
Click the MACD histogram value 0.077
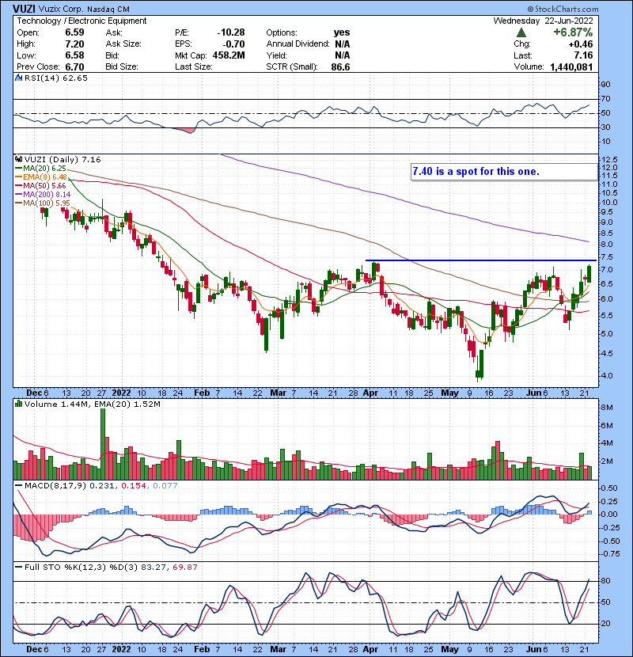click(x=165, y=486)
